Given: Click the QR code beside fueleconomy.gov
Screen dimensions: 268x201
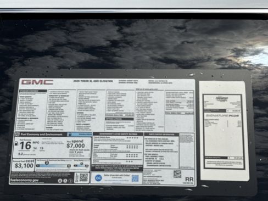Looking at the screenshot, I should 83,177.
